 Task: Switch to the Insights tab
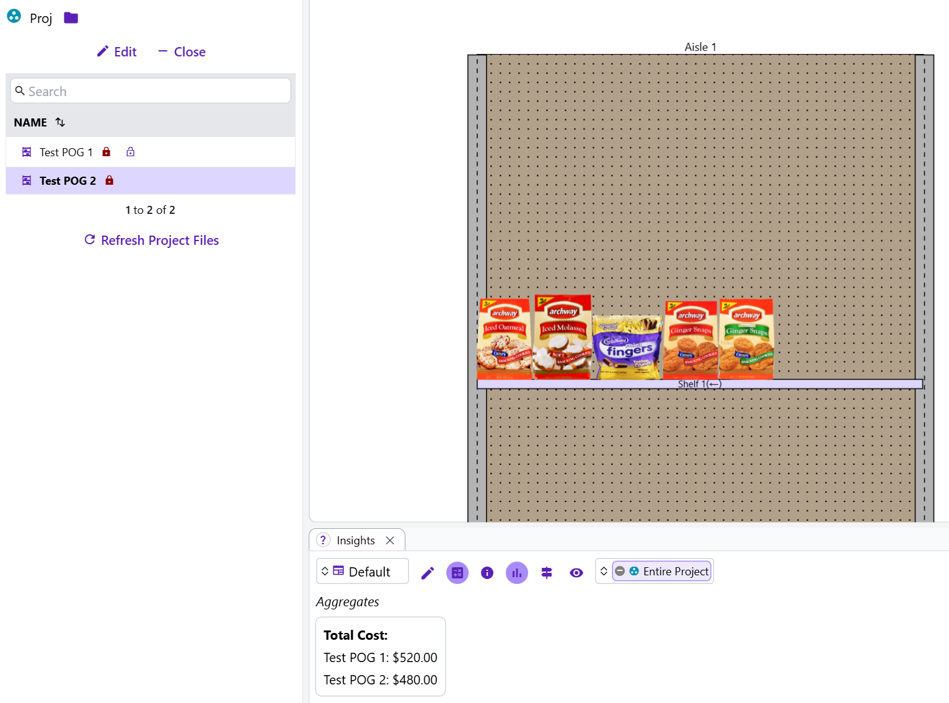click(356, 541)
